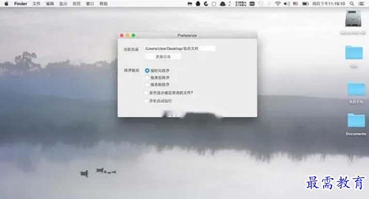This screenshot has width=369, height=199.
Task: Select 按类型排序 radio option
Action: [x=147, y=78]
